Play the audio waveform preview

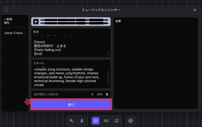coord(36,21)
